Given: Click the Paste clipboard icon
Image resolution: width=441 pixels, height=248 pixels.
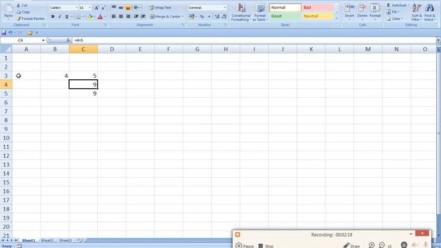Looking at the screenshot, I should [x=8, y=8].
